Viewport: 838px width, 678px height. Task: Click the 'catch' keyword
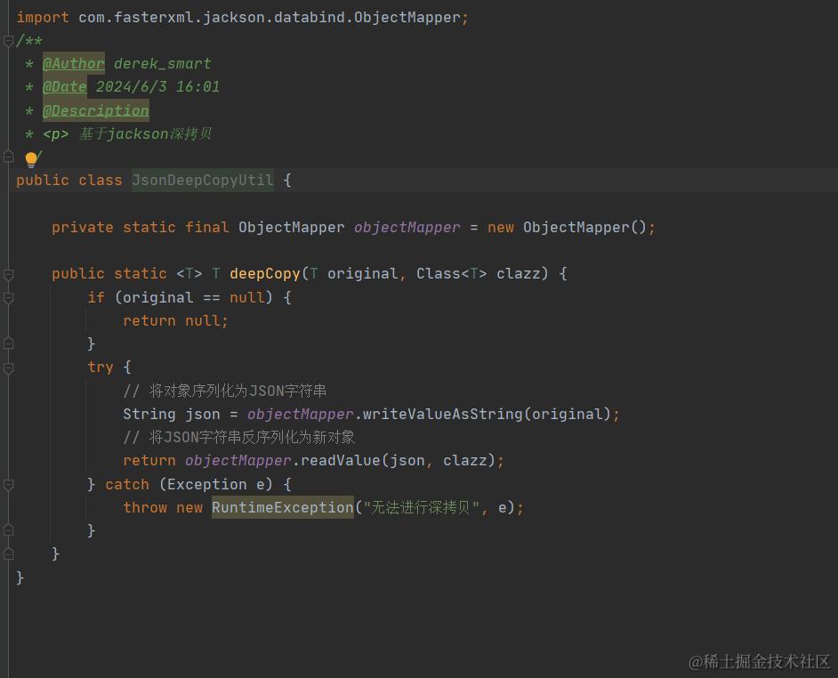pyautogui.click(x=127, y=484)
